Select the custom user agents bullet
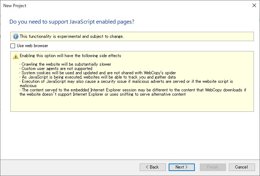 coord(57,69)
